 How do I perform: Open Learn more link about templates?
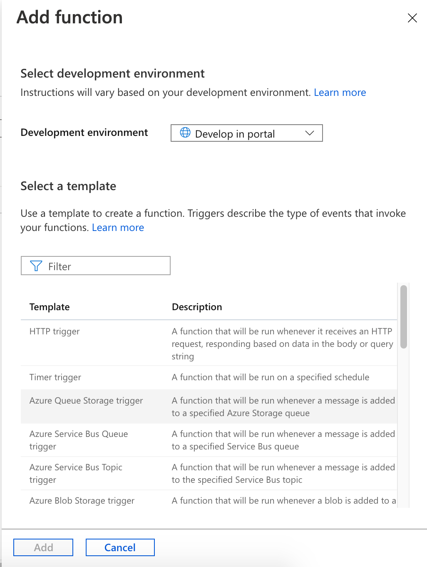point(118,228)
